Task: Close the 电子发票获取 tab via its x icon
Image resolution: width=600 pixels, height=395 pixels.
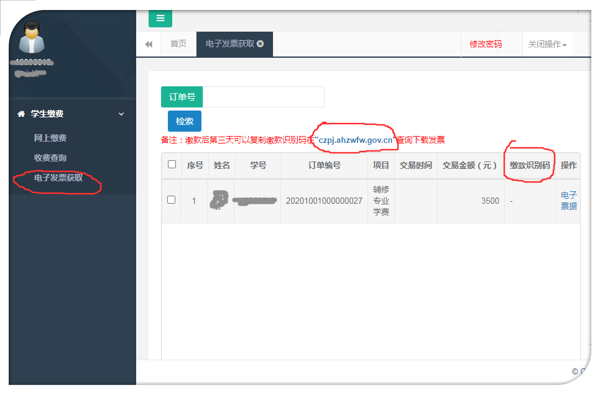Action: point(261,44)
